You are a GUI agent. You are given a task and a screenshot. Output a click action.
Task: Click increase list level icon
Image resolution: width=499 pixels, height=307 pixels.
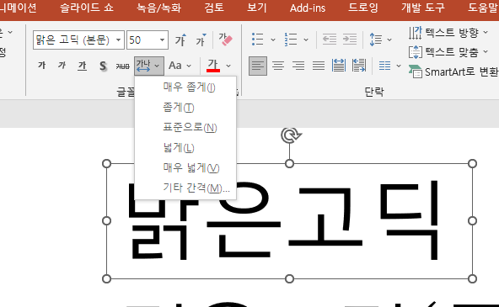click(350, 40)
